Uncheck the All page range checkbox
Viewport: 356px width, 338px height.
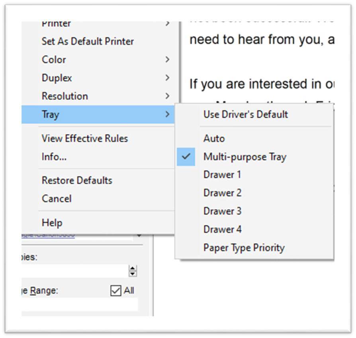click(x=115, y=291)
